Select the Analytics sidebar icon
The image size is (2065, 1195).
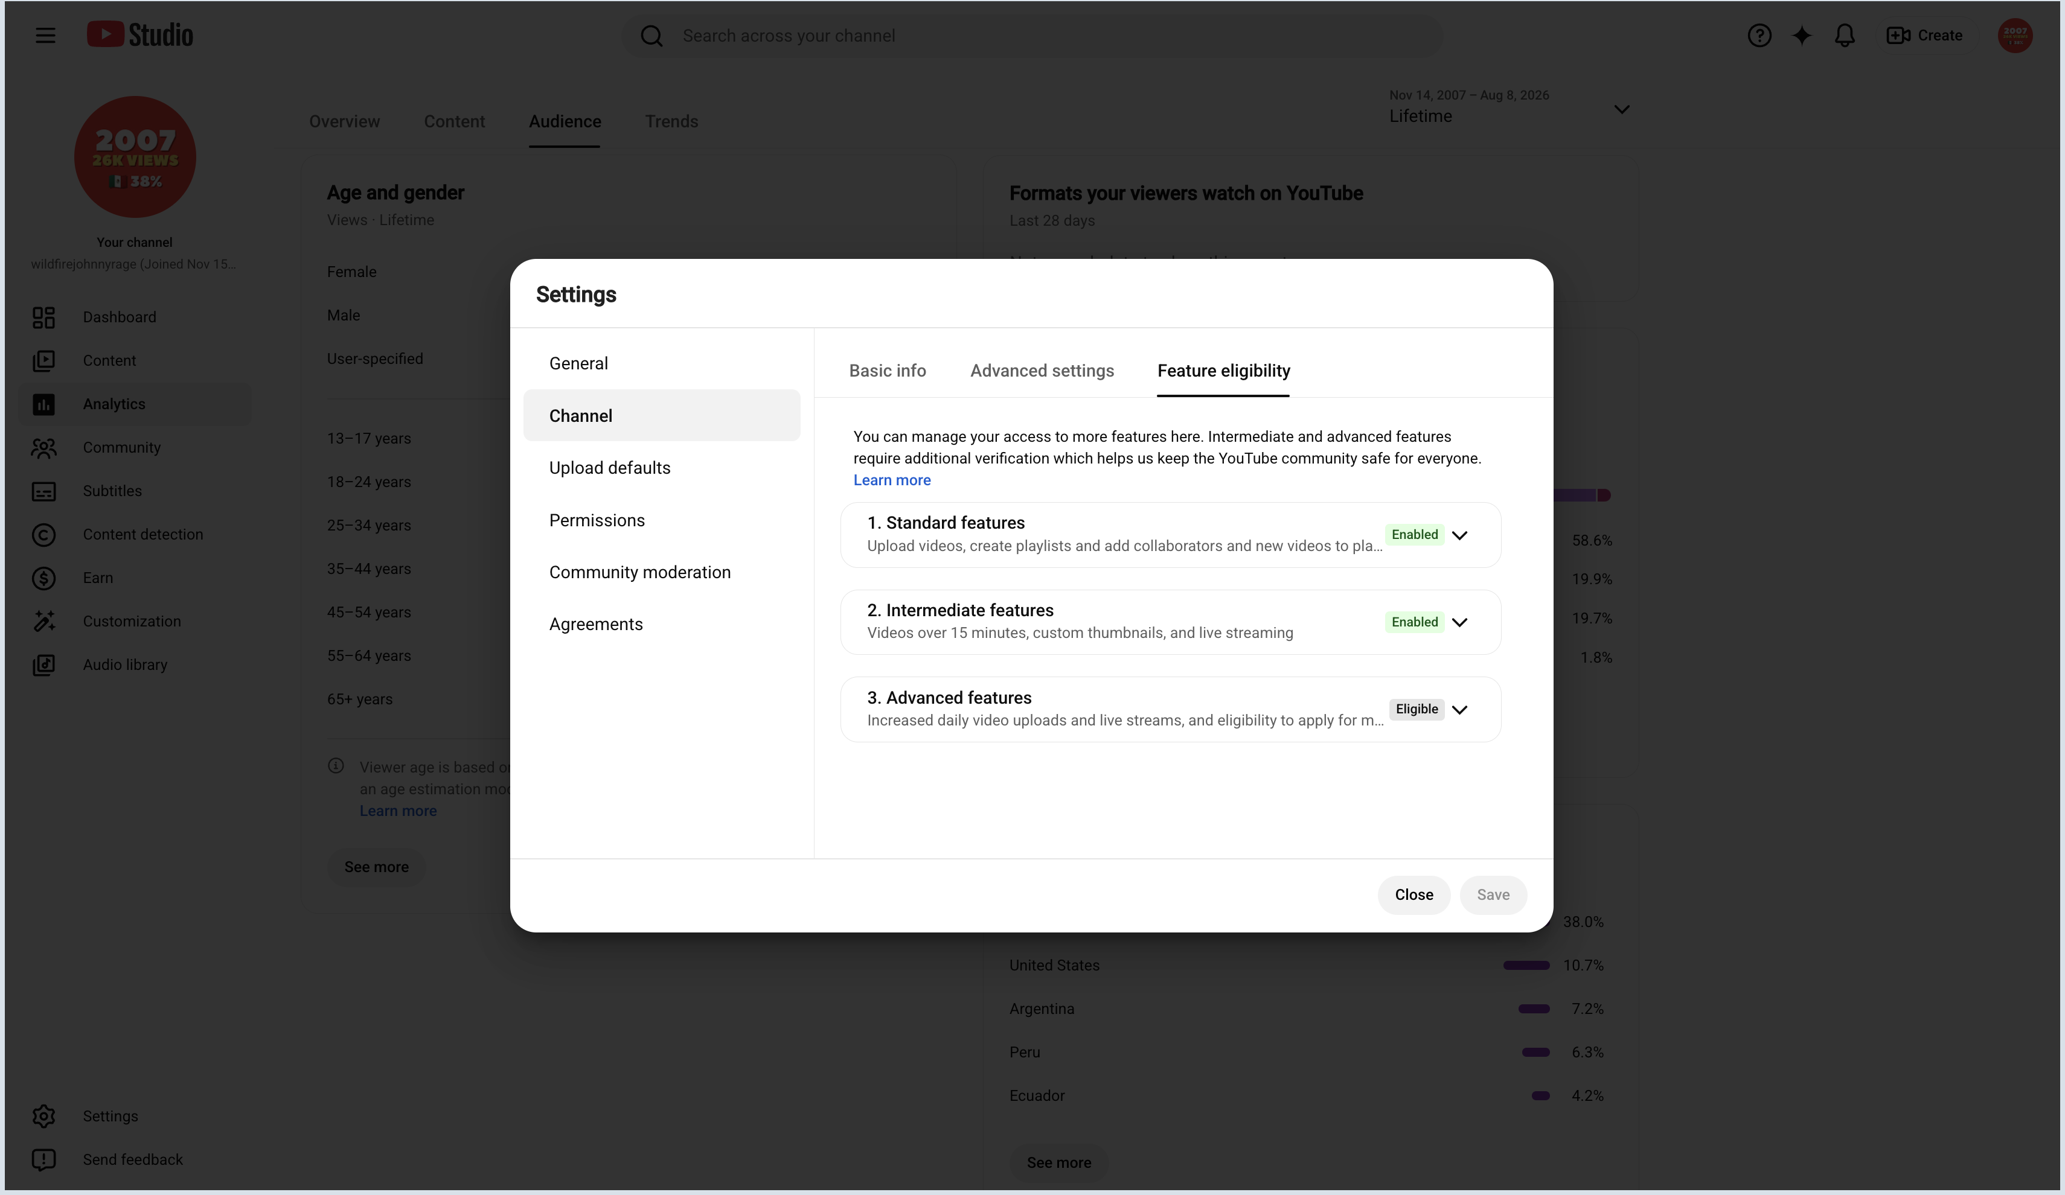click(43, 404)
